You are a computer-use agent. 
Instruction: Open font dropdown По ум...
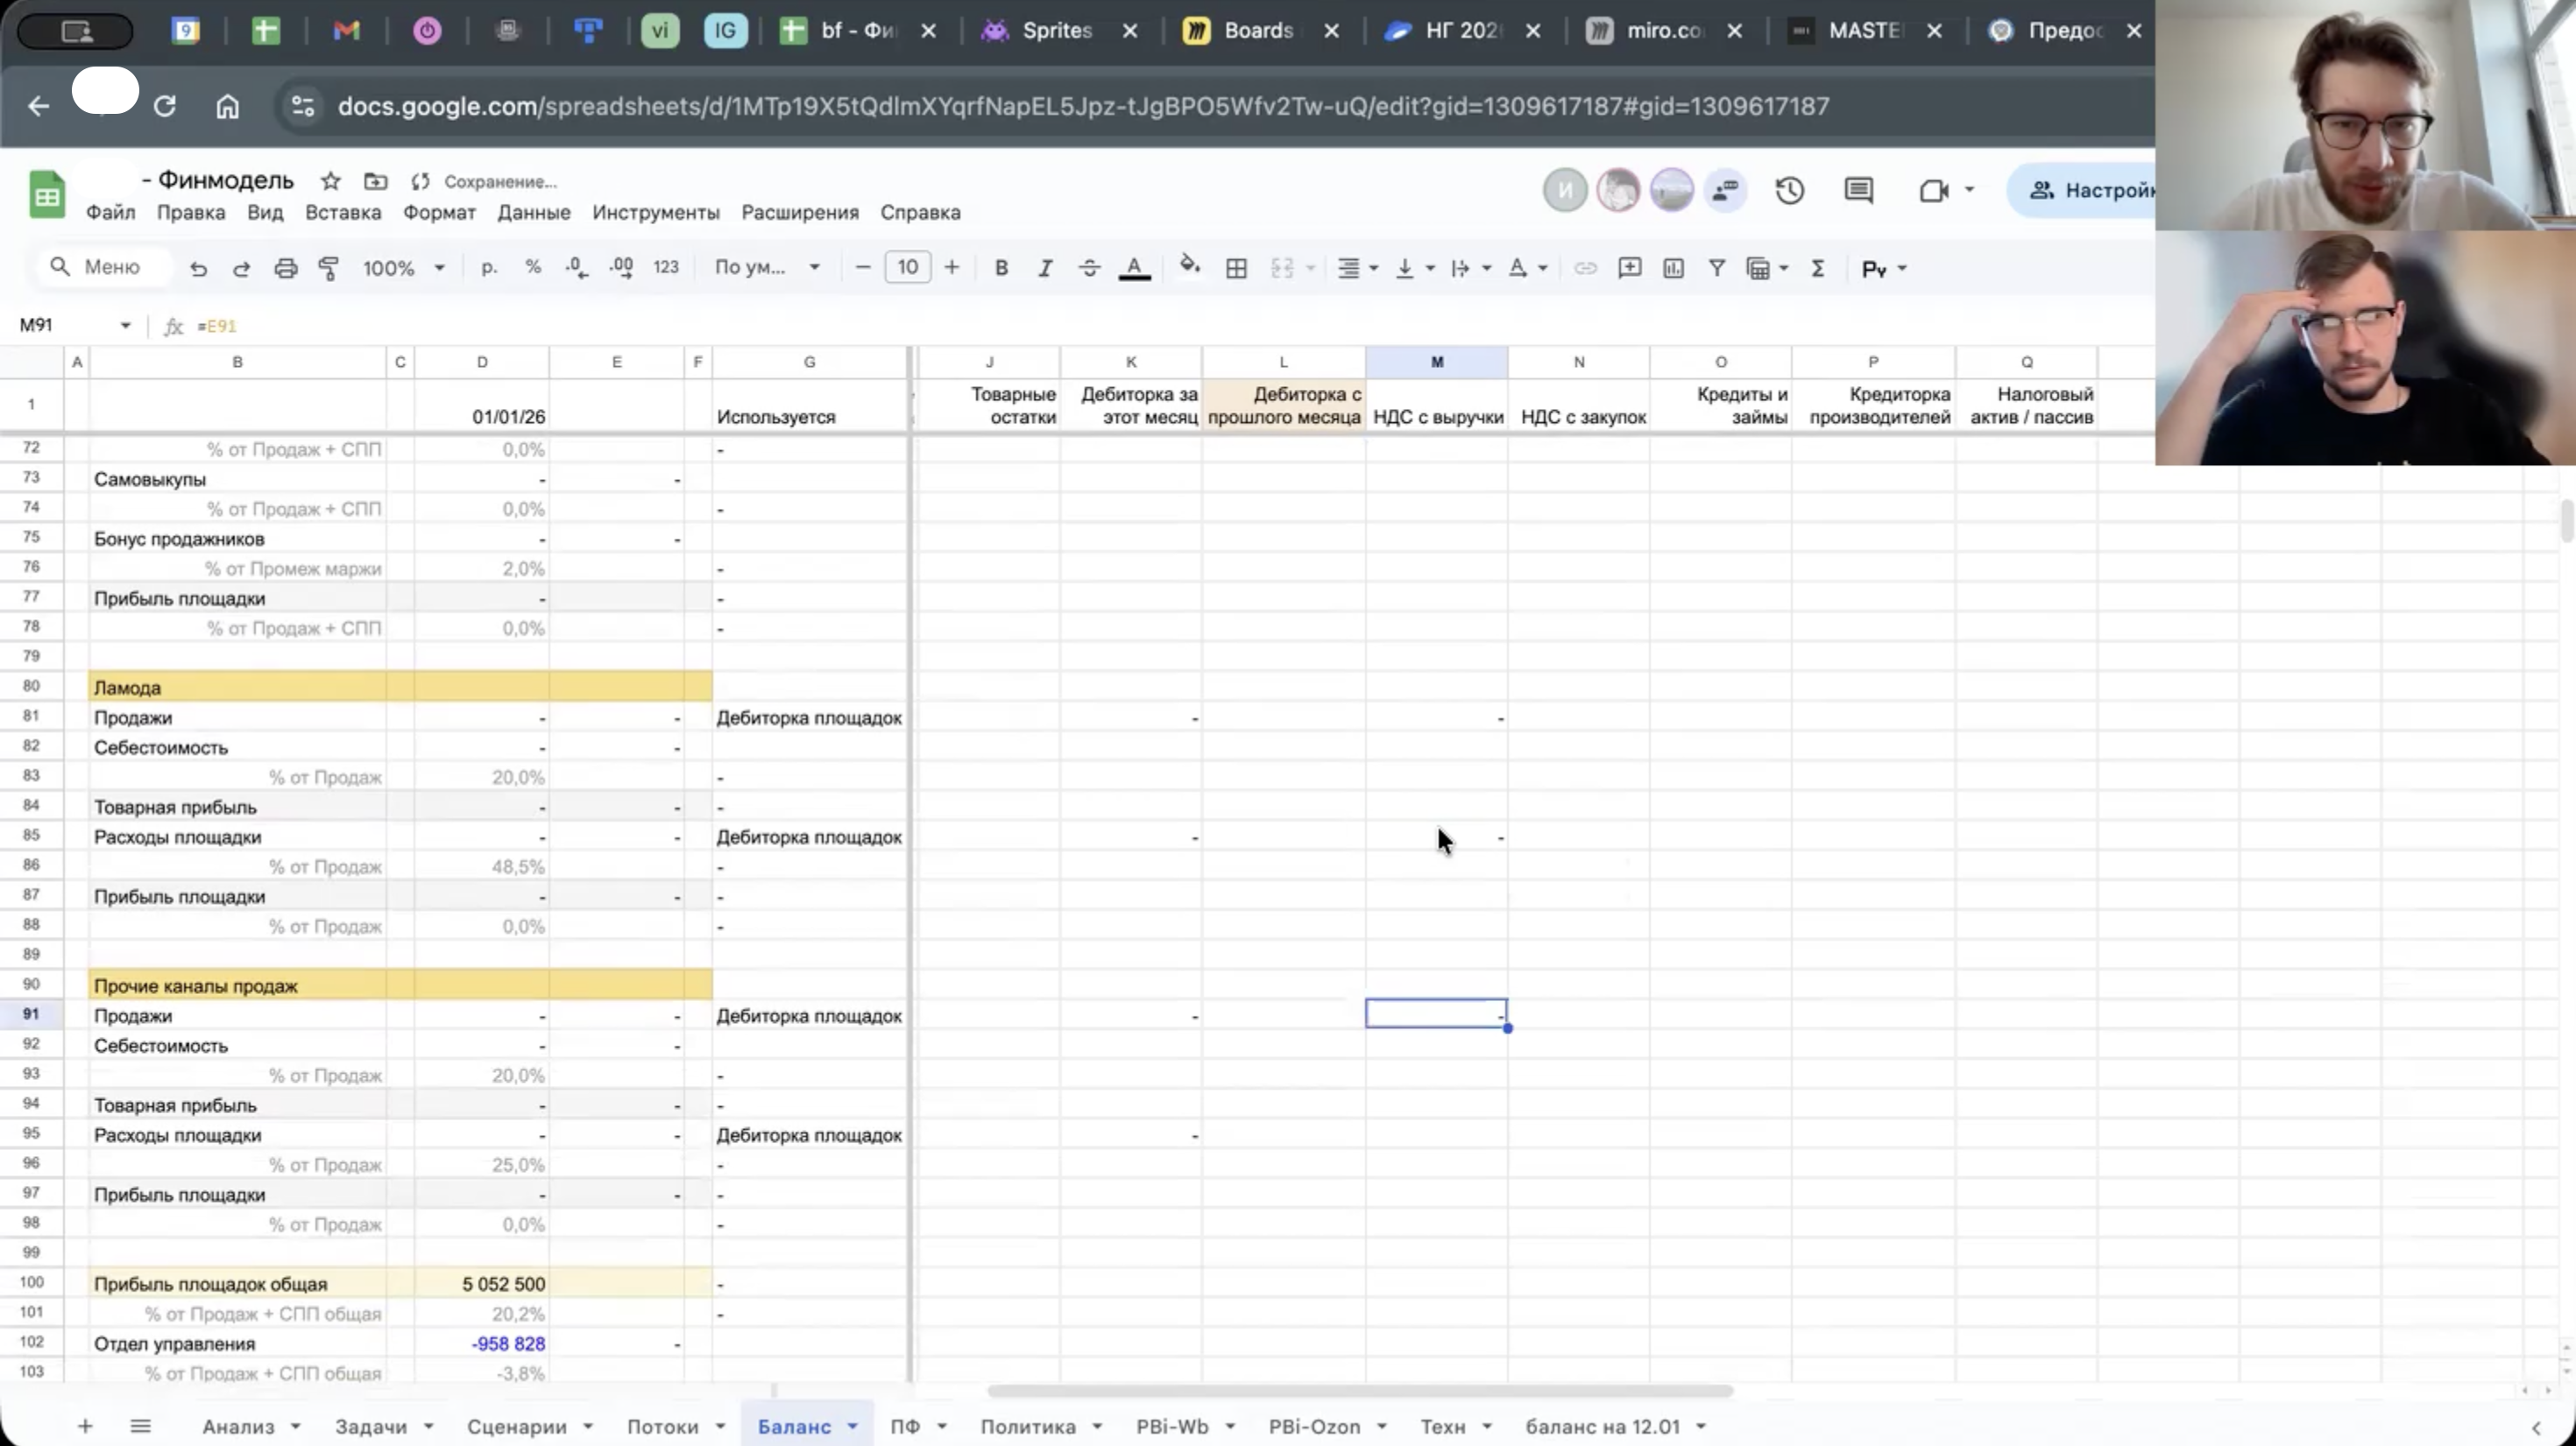click(767, 268)
